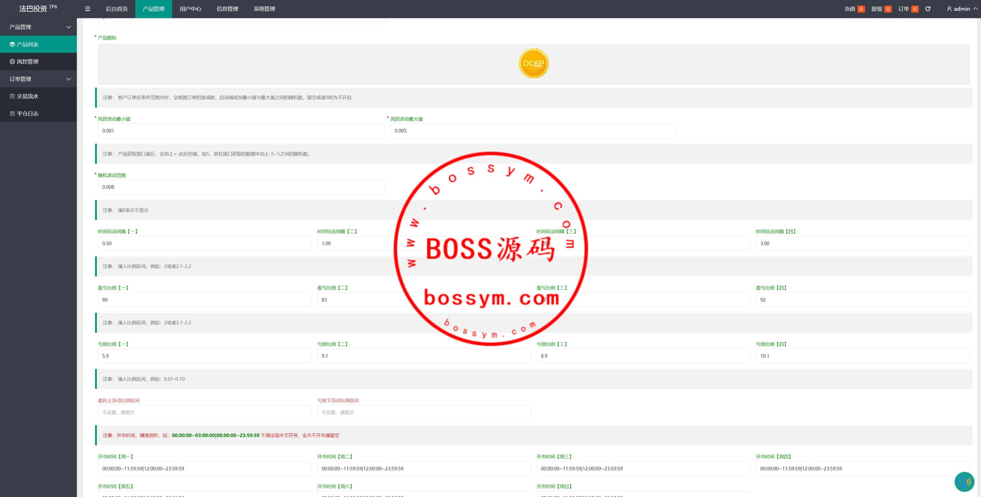Click the 盈亏比例【一】 input field
Viewport: 981px width, 497px height.
pyautogui.click(x=205, y=300)
